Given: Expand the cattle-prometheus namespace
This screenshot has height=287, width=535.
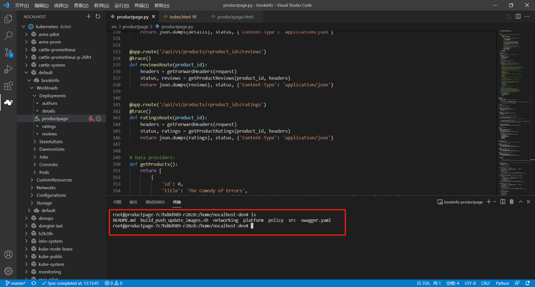Looking at the screenshot, I should tap(26, 50).
